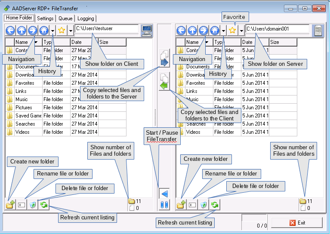Sort the server list by the Size column
This screenshot has height=234, width=330.
point(282,42)
